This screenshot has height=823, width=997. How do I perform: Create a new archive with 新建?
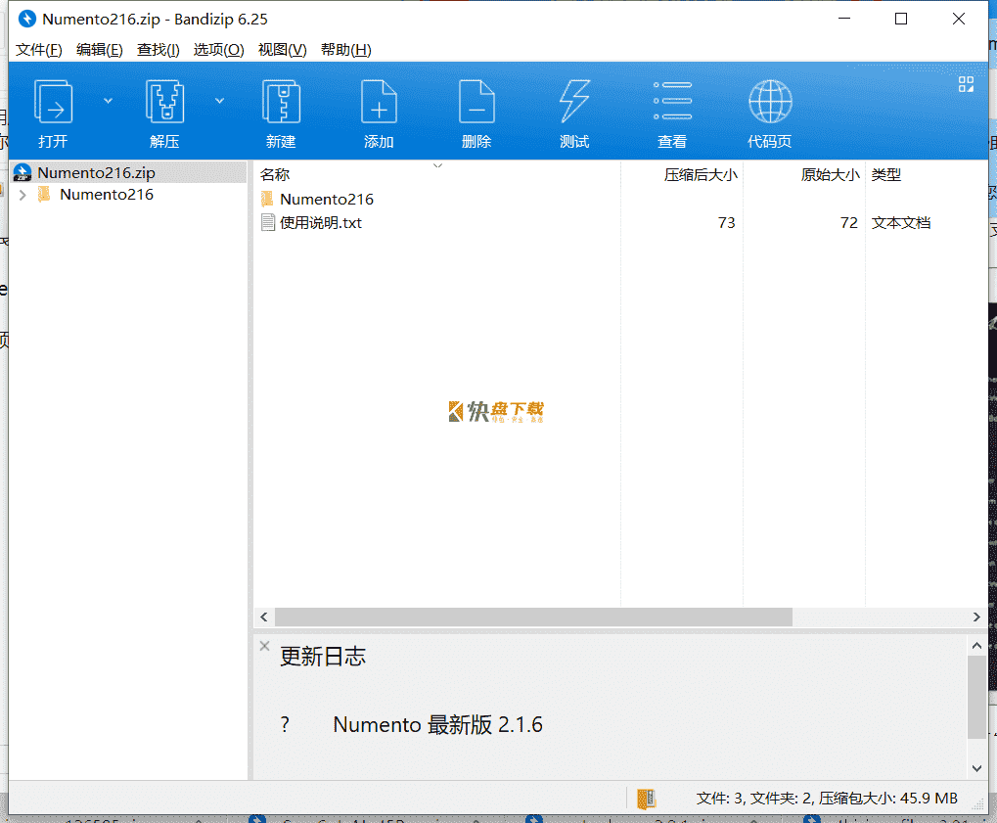281,102
